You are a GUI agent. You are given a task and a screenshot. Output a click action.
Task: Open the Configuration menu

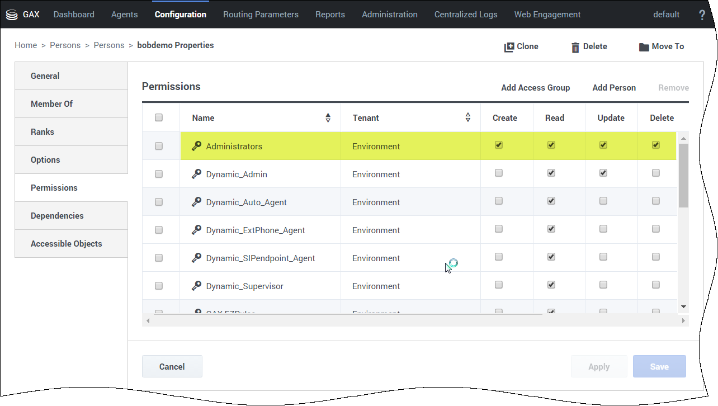(181, 15)
